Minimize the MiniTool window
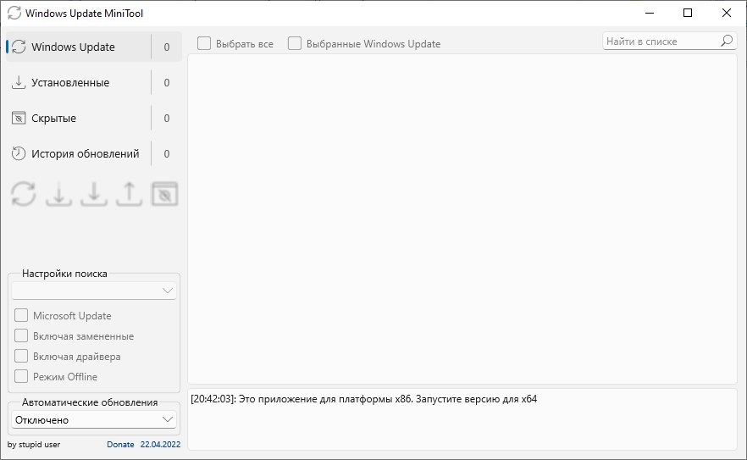This screenshot has width=747, height=460. click(x=650, y=13)
